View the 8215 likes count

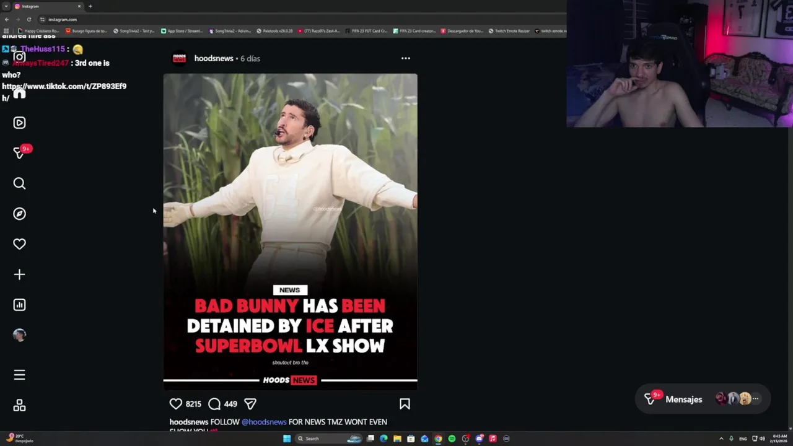pos(193,404)
